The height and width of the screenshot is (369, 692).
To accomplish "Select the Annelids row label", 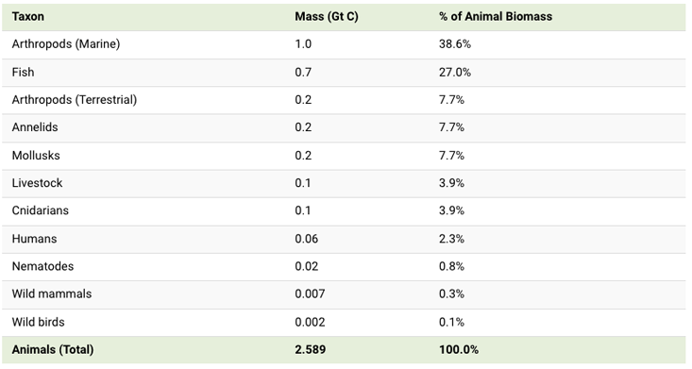I will point(35,127).
